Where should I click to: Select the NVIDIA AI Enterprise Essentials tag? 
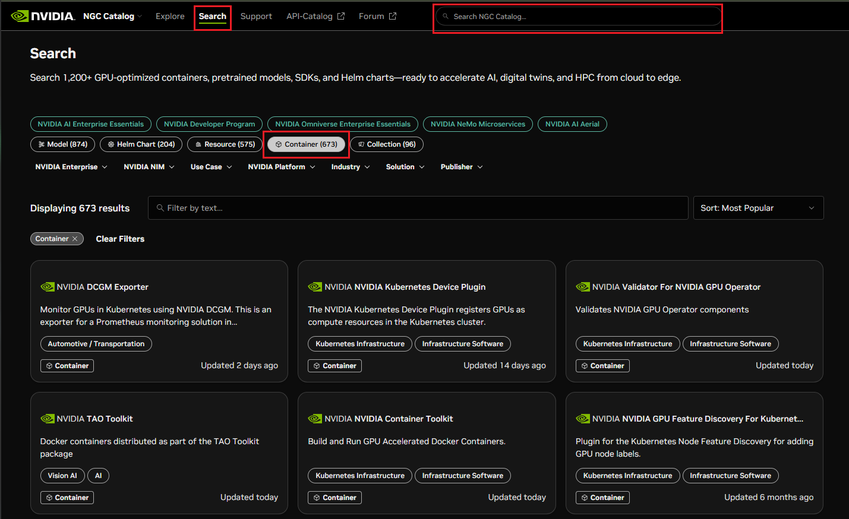(x=90, y=124)
